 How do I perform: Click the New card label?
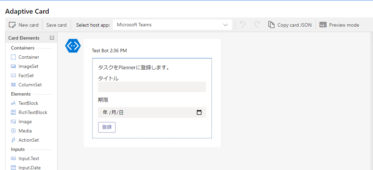point(28,25)
